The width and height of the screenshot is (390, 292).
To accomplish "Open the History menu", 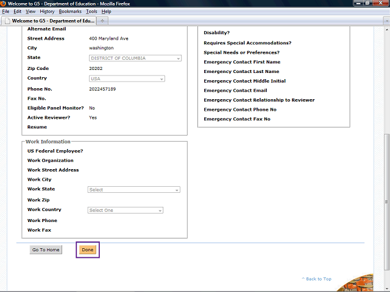I will 47,12.
